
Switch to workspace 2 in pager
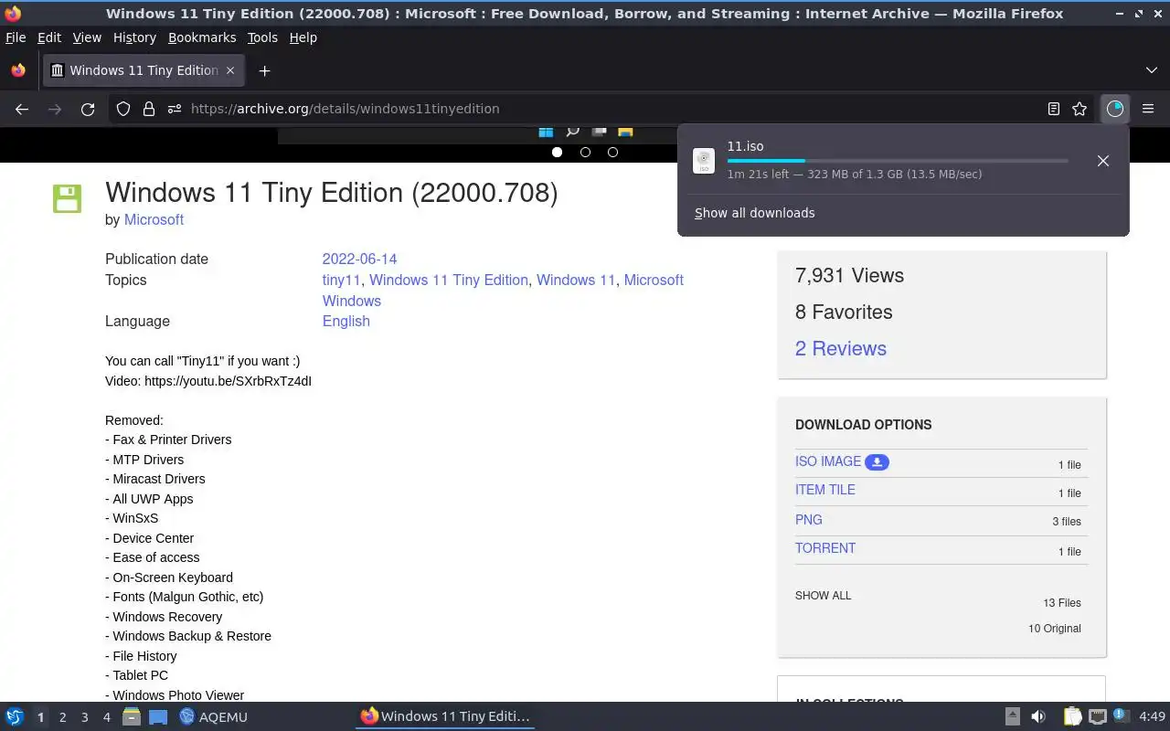[x=62, y=717]
